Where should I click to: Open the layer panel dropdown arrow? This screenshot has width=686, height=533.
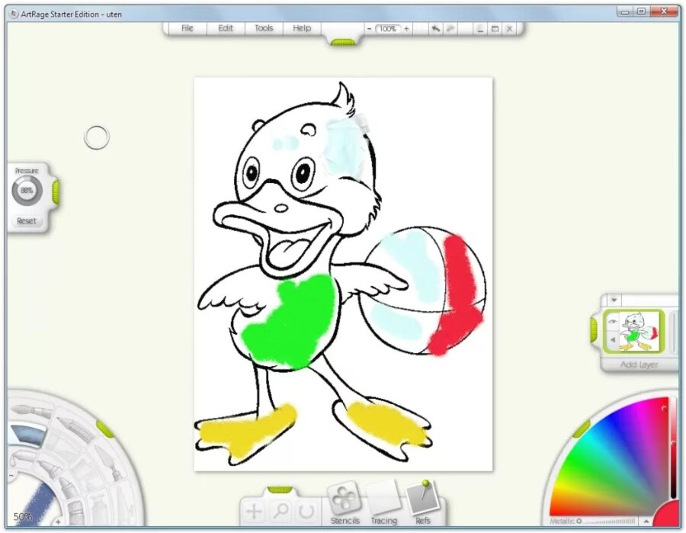click(x=614, y=300)
